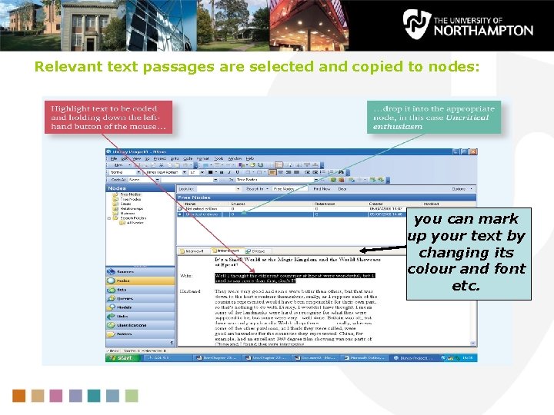Viewport: 554px width, 415px height.
Task: Click the Find Now button
Action: click(x=322, y=189)
